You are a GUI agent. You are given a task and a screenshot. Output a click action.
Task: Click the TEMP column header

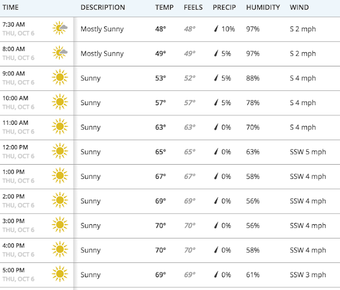[164, 7]
